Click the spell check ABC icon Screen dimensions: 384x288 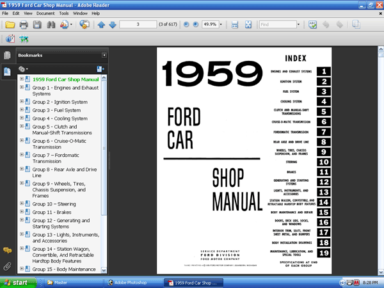pyautogui.click(x=312, y=24)
